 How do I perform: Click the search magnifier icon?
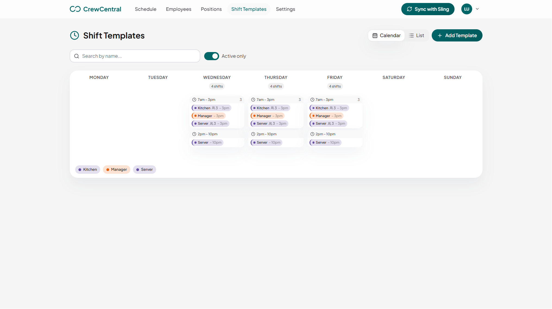coord(77,56)
